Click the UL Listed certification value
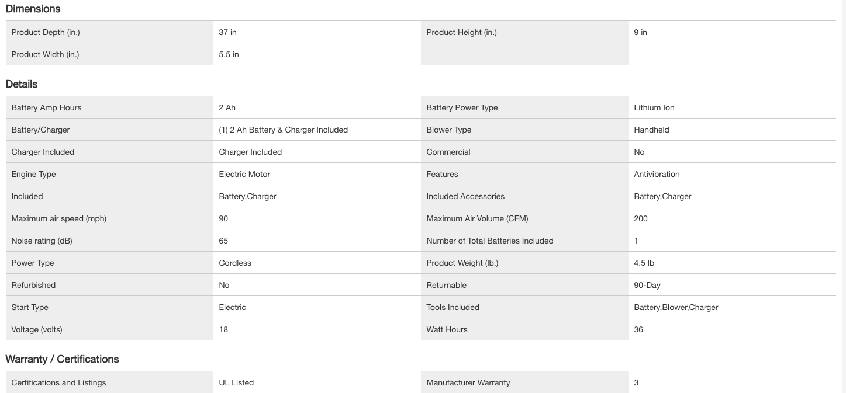The width and height of the screenshot is (846, 393). 236,383
